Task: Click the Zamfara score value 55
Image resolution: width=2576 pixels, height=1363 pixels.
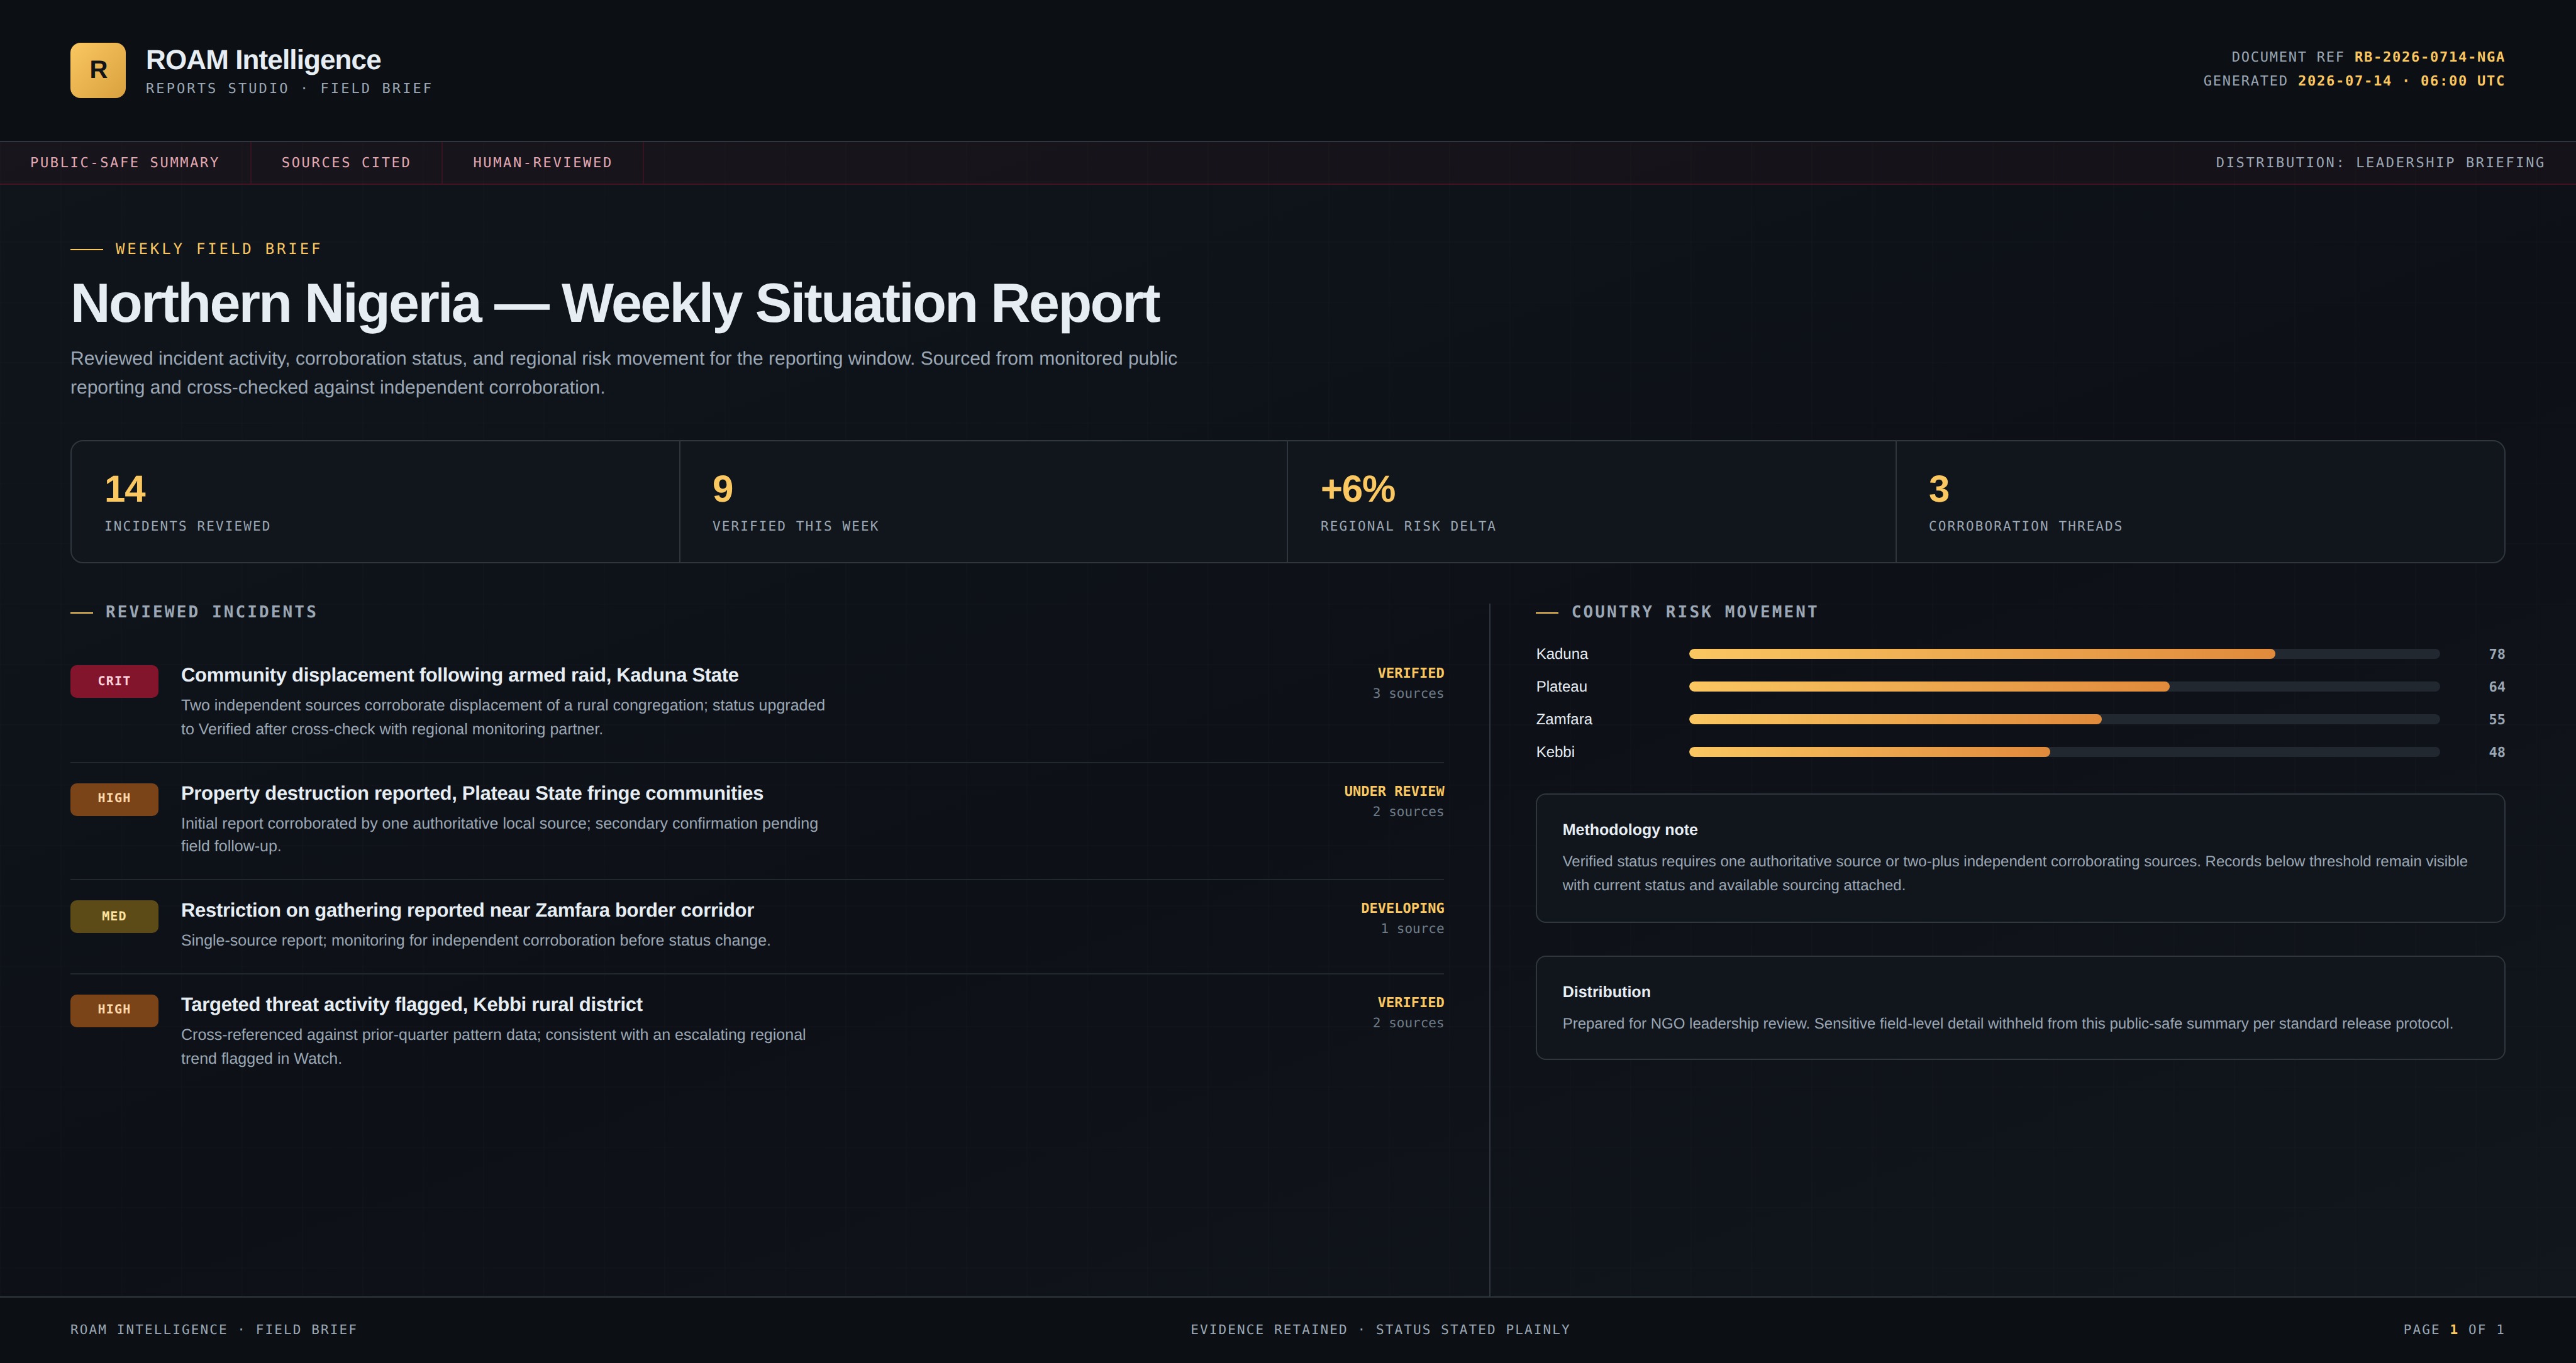Action: (x=2496, y=719)
